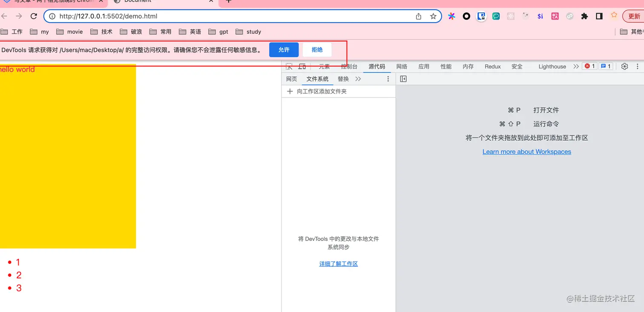Open the Redux panel tab
The height and width of the screenshot is (312, 644).
[493, 66]
